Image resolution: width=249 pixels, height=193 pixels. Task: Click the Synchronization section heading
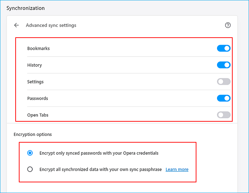pos(26,8)
